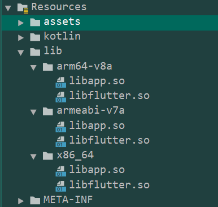
Task: Expand the META-INF folder arrow
Action: [21, 201]
